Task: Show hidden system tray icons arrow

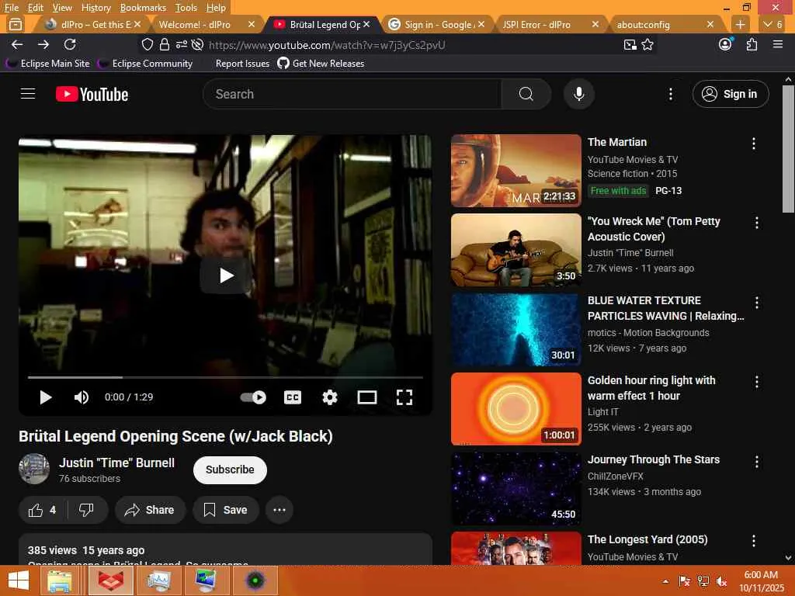Action: (665, 581)
